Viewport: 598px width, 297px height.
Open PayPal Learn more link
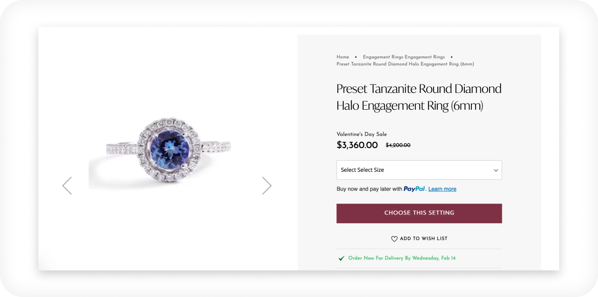click(442, 189)
